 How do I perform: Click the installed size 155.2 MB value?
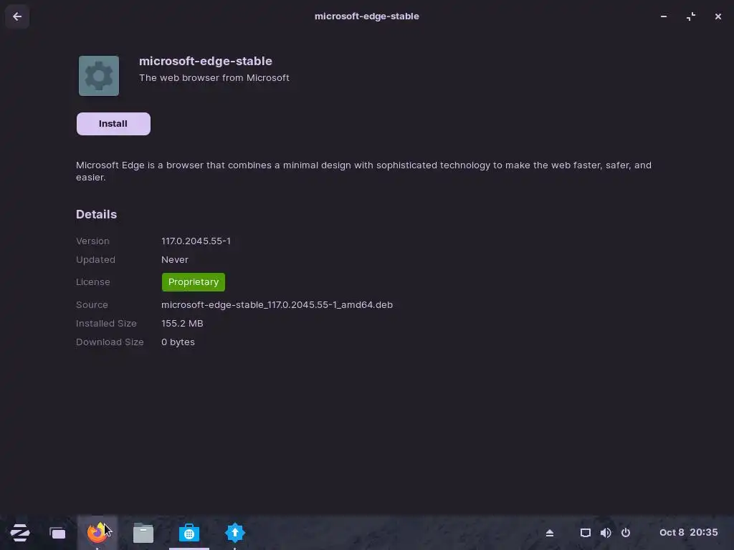coord(182,324)
